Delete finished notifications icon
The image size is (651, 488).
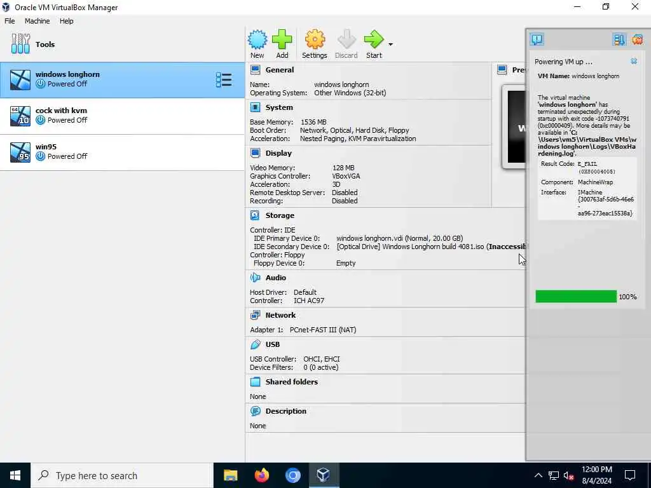coord(637,39)
